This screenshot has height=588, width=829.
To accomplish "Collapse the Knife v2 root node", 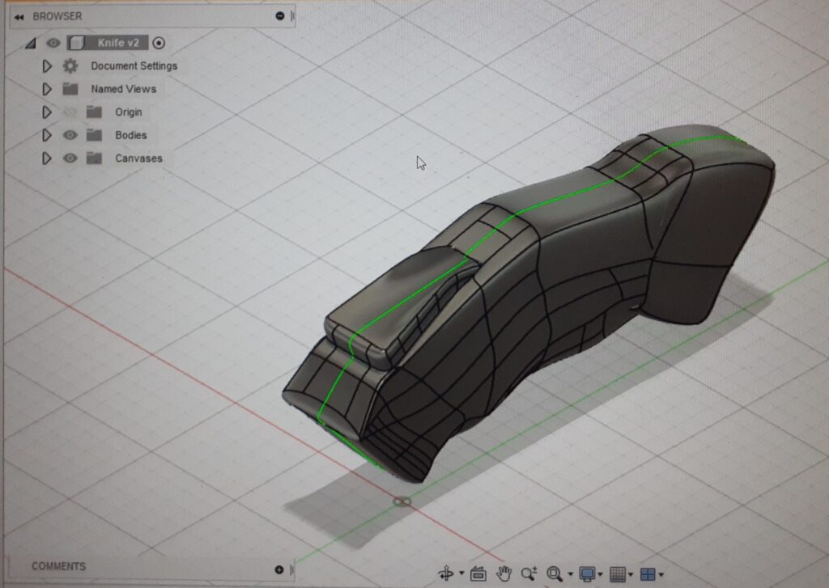I will (31, 43).
